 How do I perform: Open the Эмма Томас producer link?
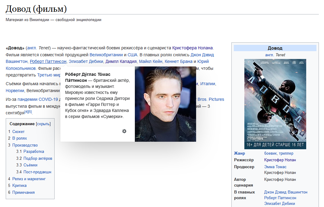(275, 167)
